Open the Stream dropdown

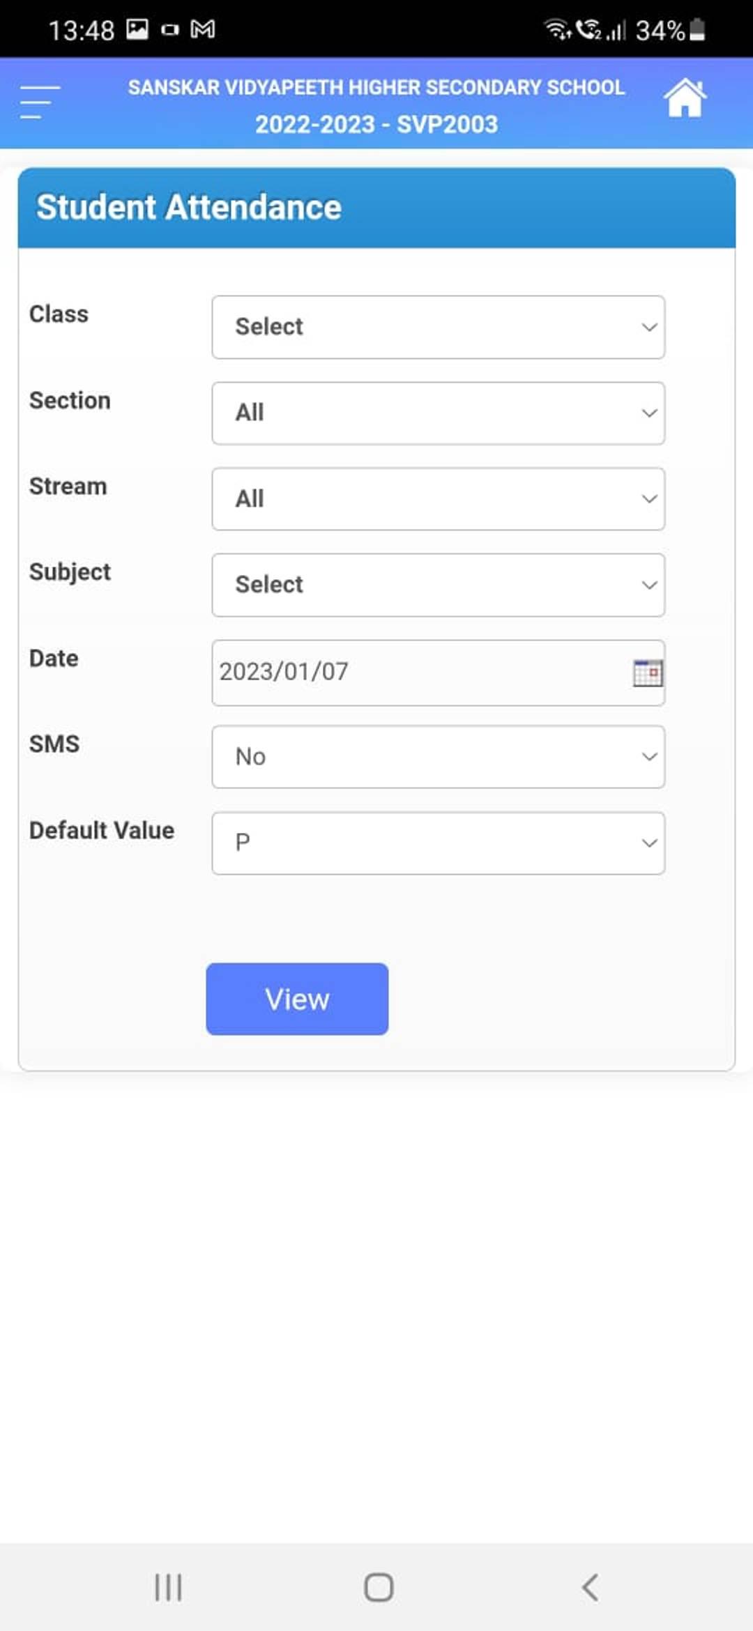(438, 499)
